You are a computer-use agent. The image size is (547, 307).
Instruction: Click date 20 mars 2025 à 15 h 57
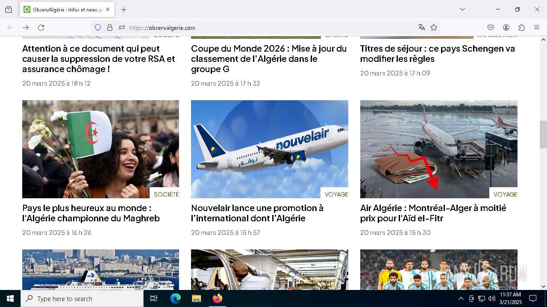coord(226,233)
